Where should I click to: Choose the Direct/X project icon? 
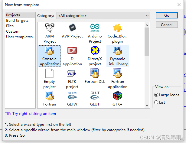click(x=95, y=50)
